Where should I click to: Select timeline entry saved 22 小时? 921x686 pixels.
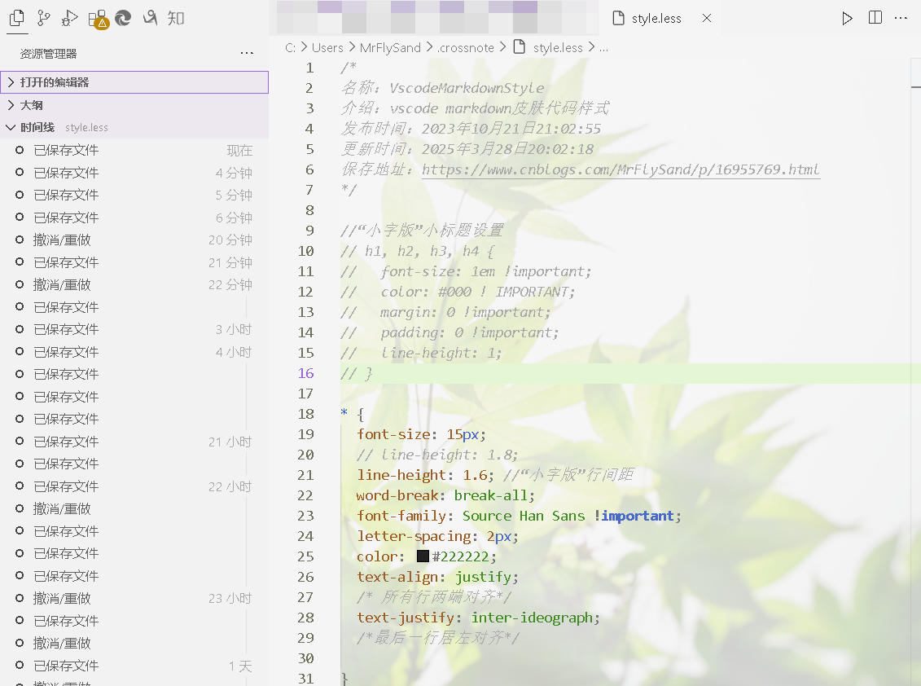click(134, 486)
